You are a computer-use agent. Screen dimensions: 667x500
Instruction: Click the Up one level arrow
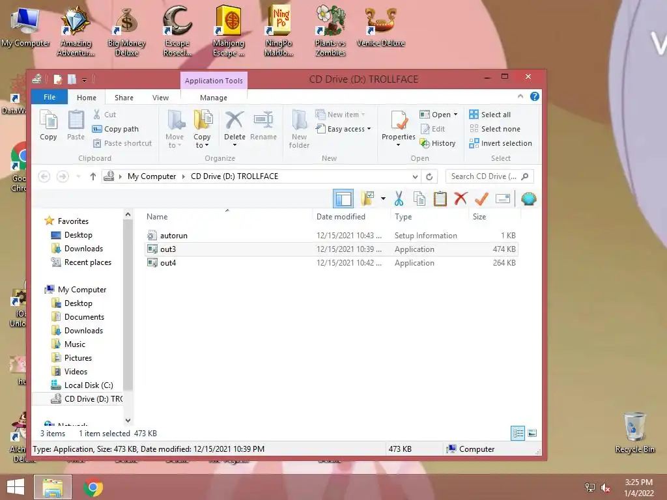point(92,176)
